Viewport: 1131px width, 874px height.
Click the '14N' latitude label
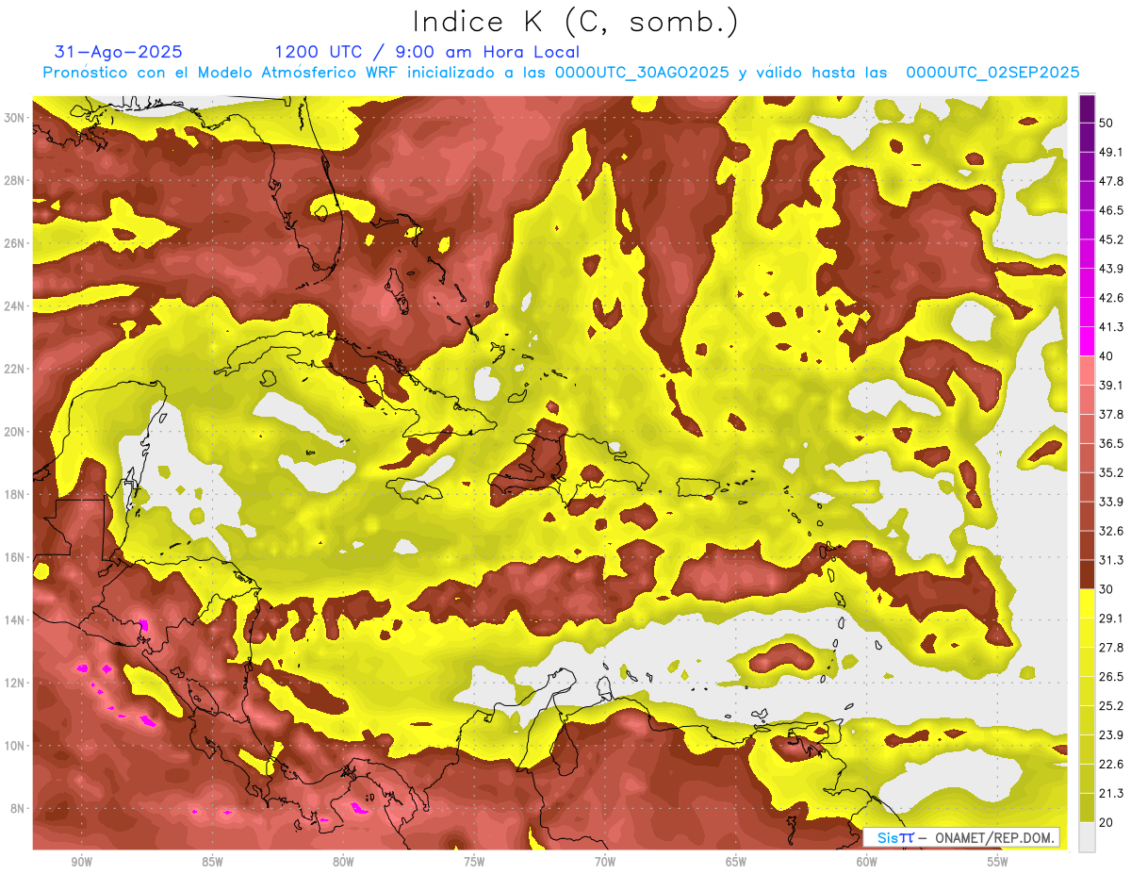15,619
